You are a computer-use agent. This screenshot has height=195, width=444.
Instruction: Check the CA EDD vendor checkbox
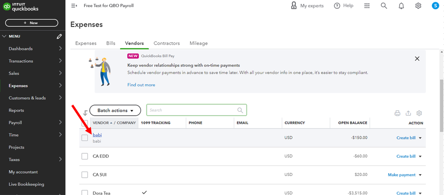tap(85, 156)
